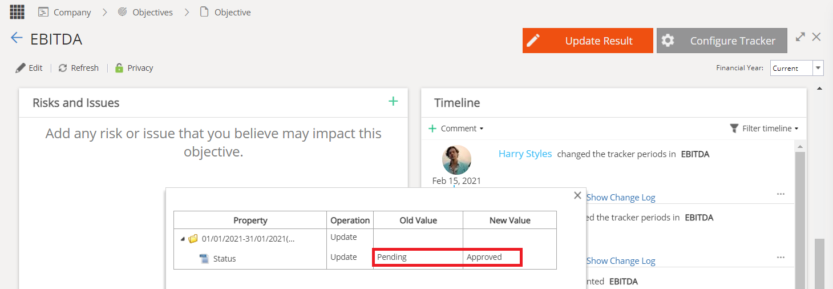833x289 pixels.
Task: Click the Property column header
Action: (250, 220)
